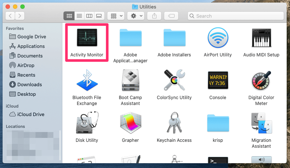
Task: Open Downloads in the sidebar
Action: click(25, 85)
